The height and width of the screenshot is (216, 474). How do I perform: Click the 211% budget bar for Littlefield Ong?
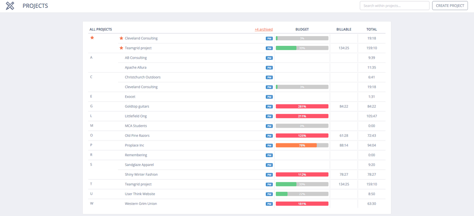pos(302,116)
